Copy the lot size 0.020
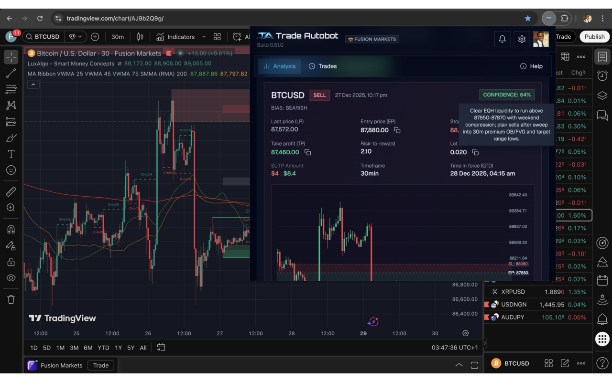The image size is (612, 382). click(x=475, y=152)
